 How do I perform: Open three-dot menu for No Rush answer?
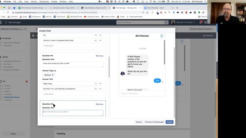pyautogui.click(x=100, y=89)
